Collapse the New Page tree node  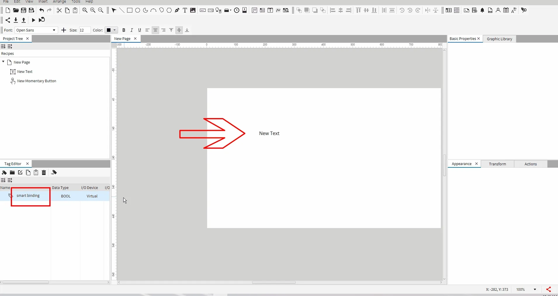(3, 62)
